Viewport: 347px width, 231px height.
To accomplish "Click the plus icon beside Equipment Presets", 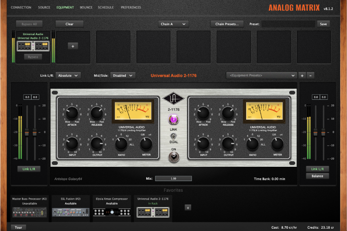I will pyautogui.click(x=302, y=75).
